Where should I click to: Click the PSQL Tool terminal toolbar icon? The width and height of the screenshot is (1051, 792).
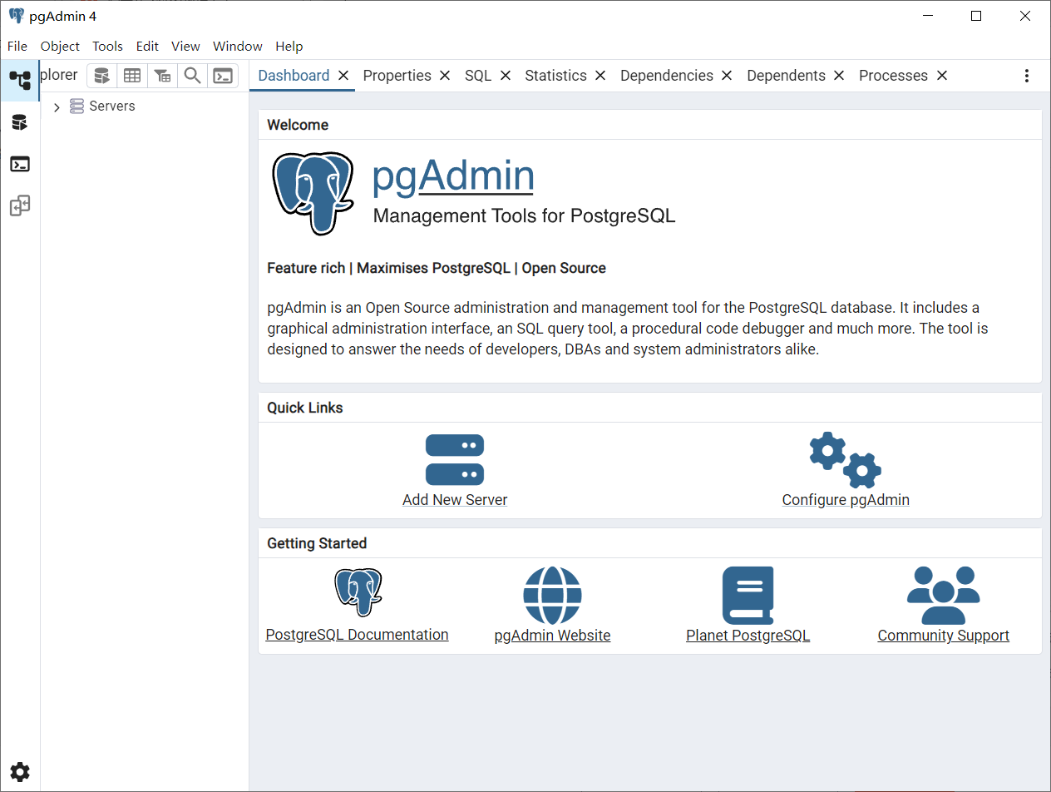click(223, 76)
